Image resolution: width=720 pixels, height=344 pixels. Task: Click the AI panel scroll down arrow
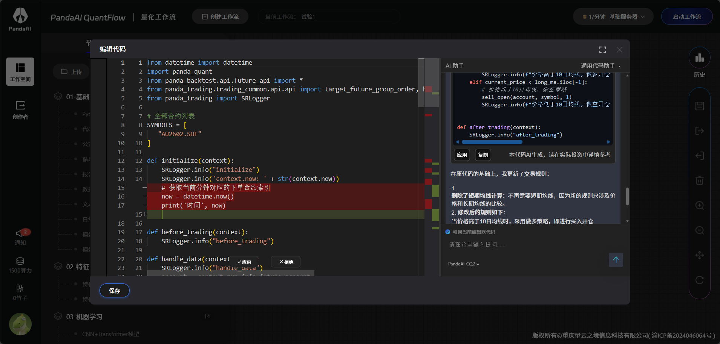pos(627,221)
